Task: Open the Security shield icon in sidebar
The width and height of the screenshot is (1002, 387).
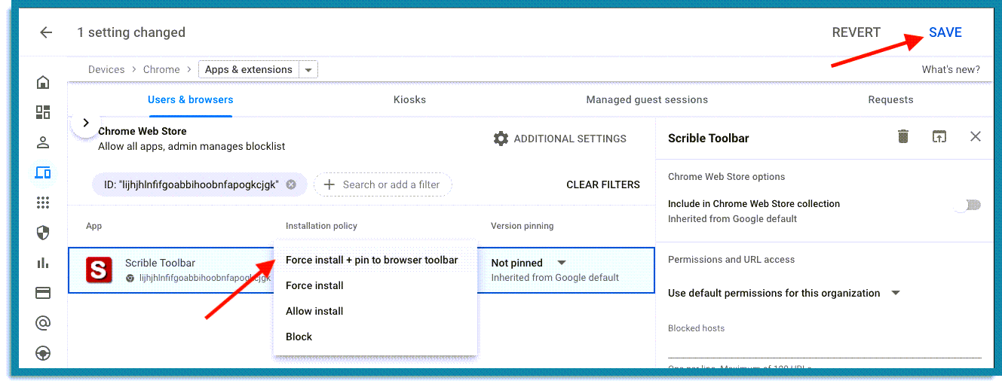Action: (43, 233)
